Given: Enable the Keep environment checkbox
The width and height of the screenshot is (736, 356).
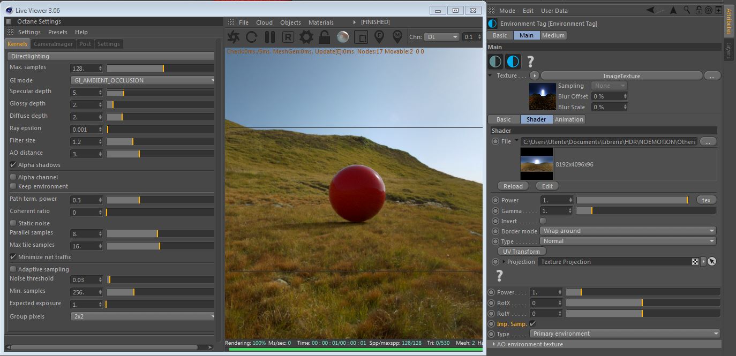Looking at the screenshot, I should click(13, 186).
